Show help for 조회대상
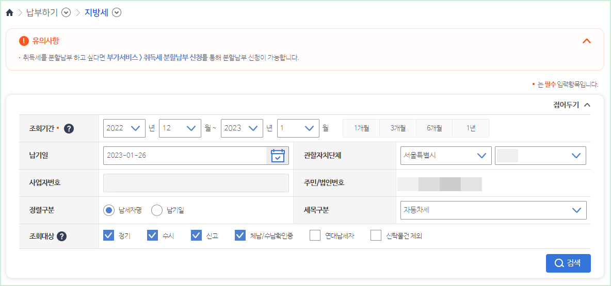 point(61,236)
